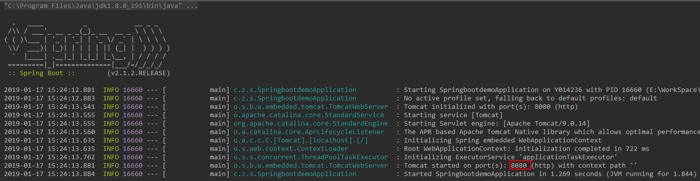
Task: Click "Initializing ExecutorService 'applicationTaskExecutor'" message
Action: coord(511,157)
